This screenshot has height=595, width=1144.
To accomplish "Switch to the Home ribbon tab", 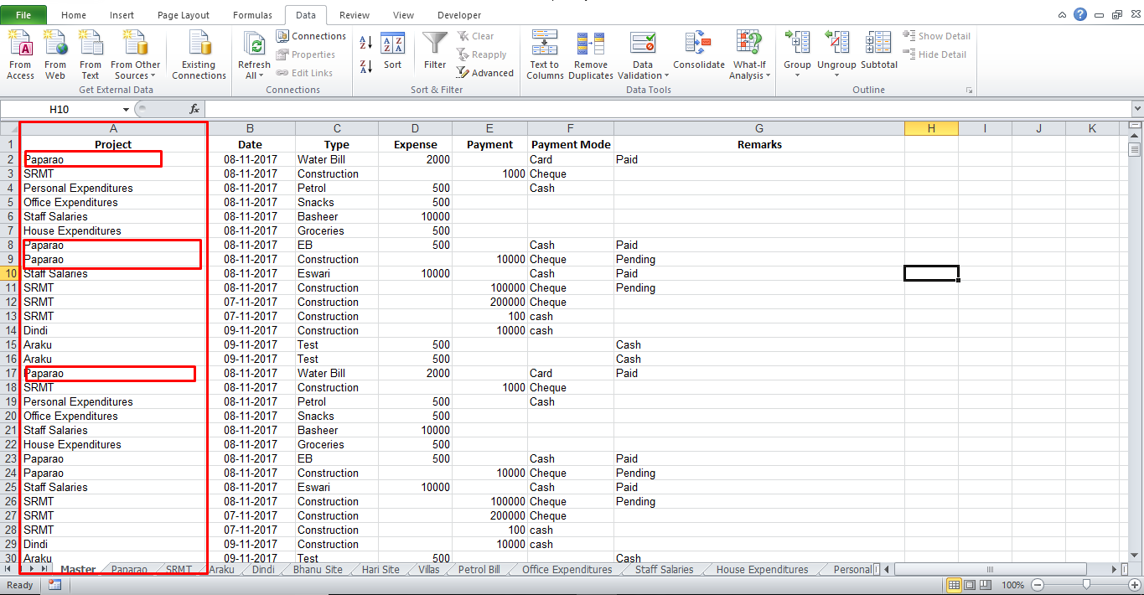I will point(74,15).
